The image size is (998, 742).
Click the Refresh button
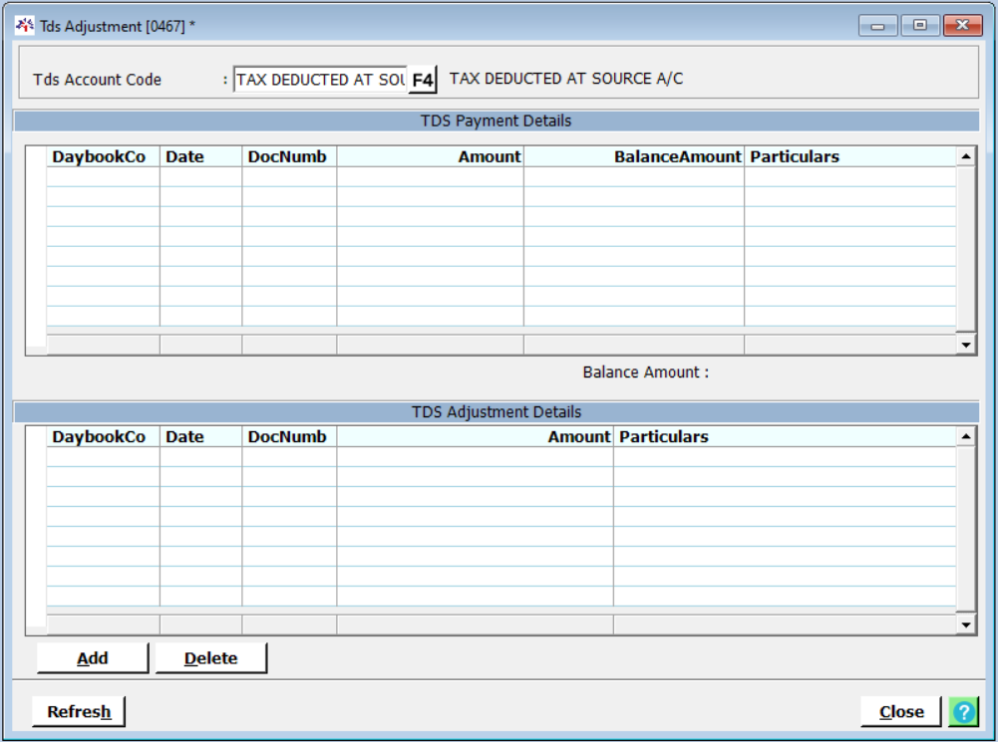(x=79, y=712)
